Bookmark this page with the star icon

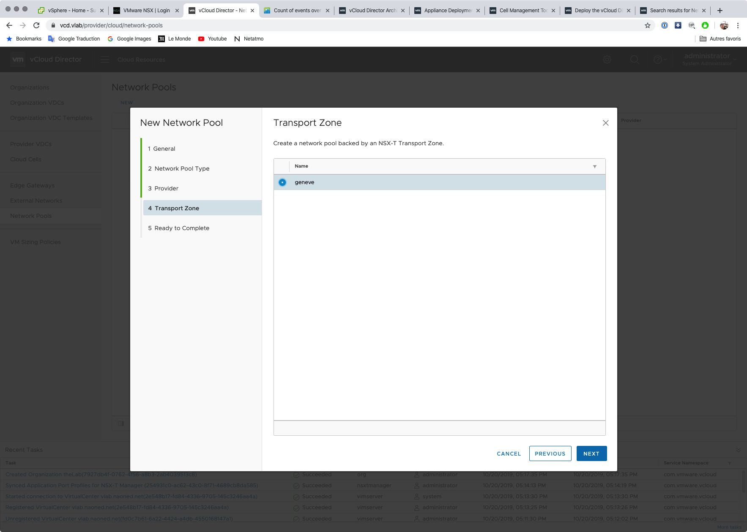(647, 25)
